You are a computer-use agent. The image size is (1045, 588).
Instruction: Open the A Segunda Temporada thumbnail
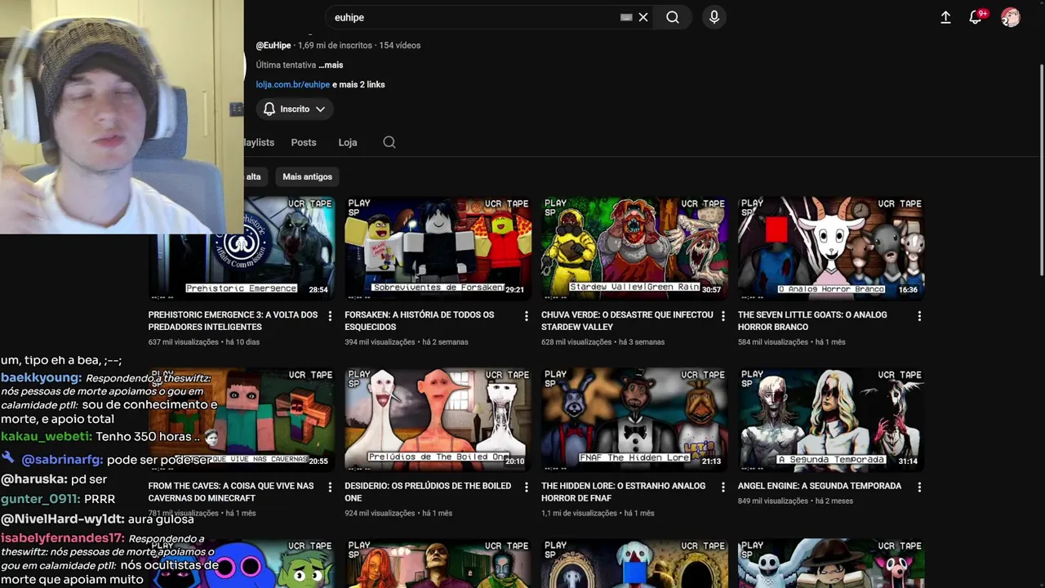tap(831, 420)
